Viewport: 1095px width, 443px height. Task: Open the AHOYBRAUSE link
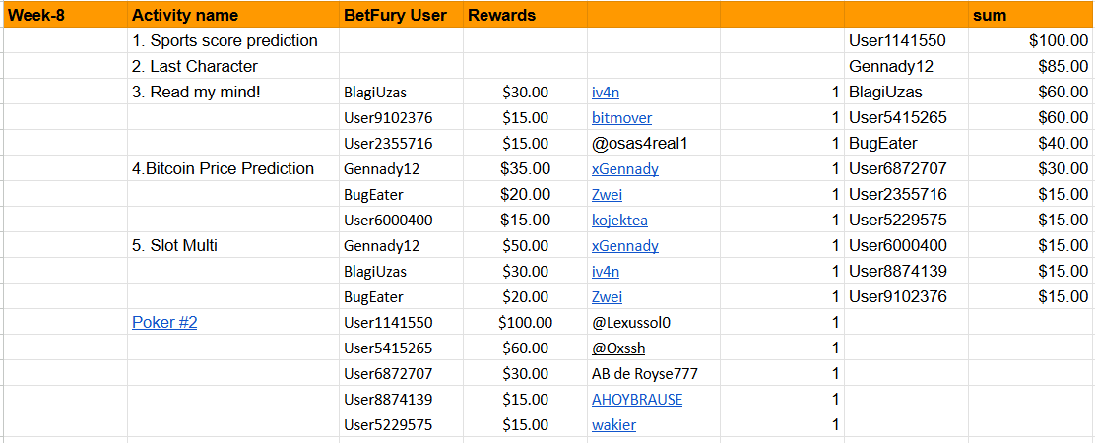click(x=637, y=399)
